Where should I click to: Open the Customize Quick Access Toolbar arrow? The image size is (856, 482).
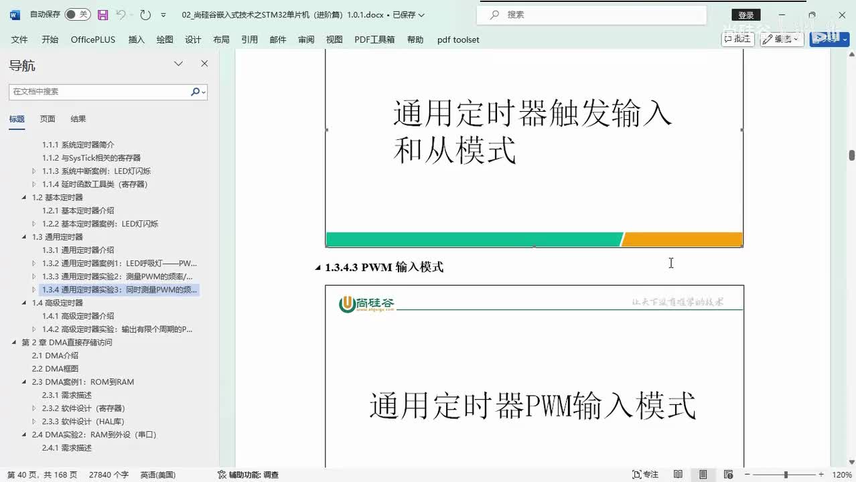pyautogui.click(x=163, y=15)
